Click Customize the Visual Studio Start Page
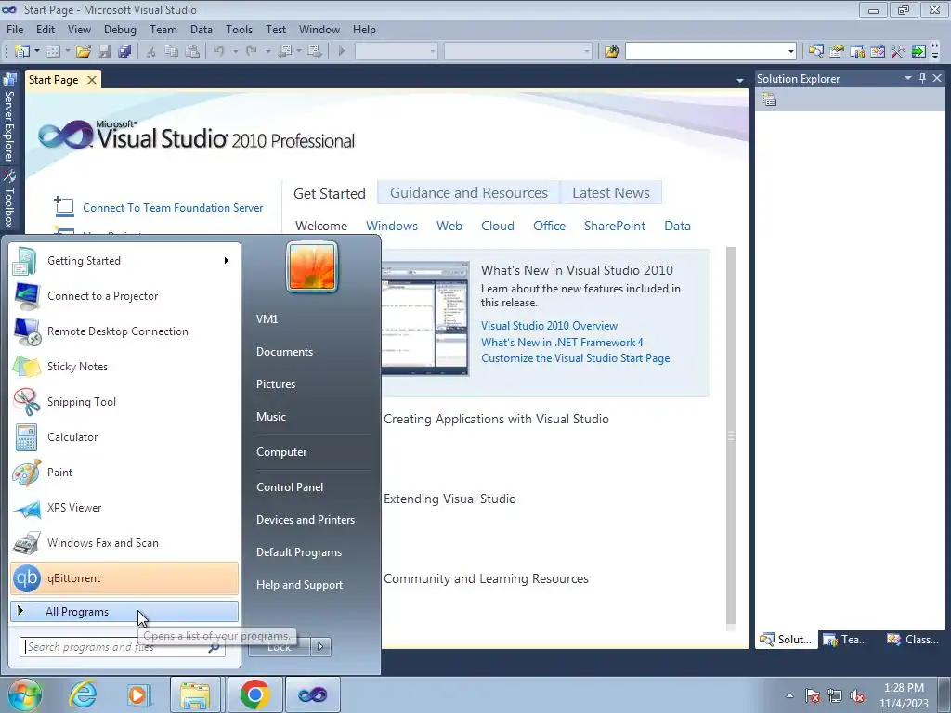 575,358
